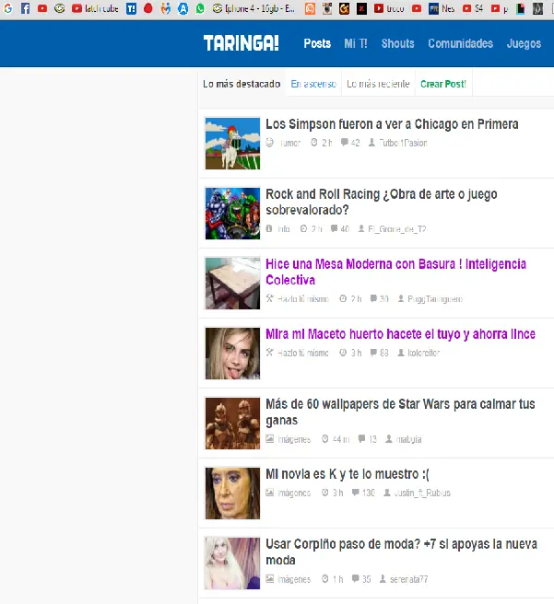Open the 'truco' YouTube bookmark

[x=389, y=8]
